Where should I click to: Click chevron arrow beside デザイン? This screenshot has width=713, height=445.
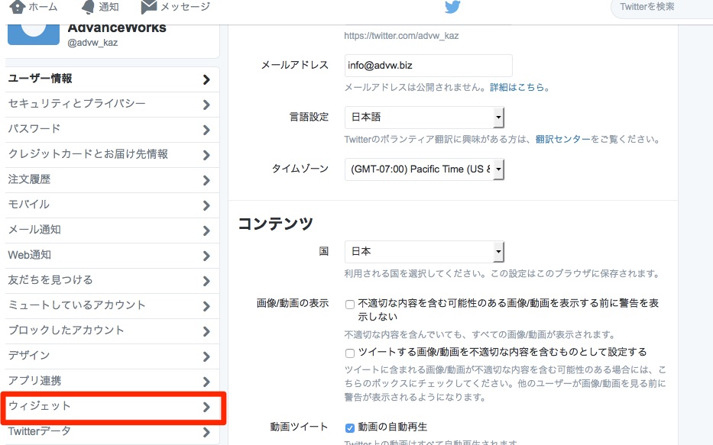pyautogui.click(x=206, y=357)
